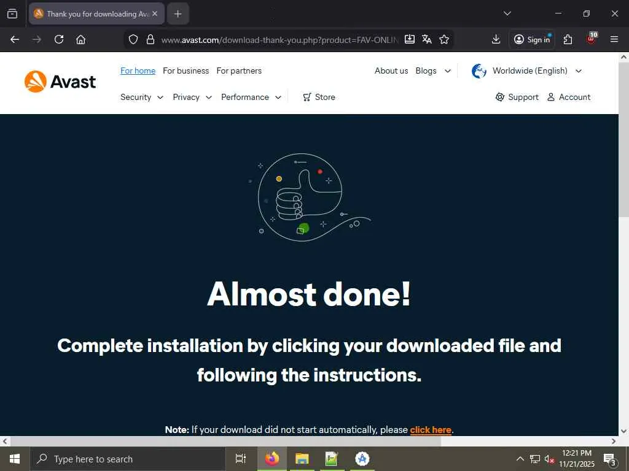Click the Firefox taskbar icon
629x471 pixels.
pos(272,459)
